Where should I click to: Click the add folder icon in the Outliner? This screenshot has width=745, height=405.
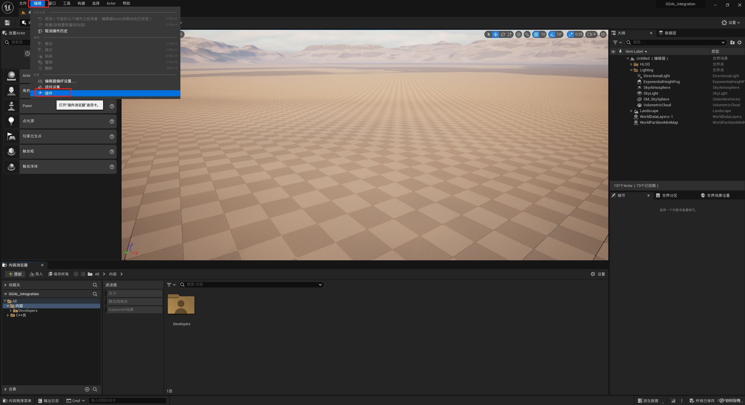point(732,43)
